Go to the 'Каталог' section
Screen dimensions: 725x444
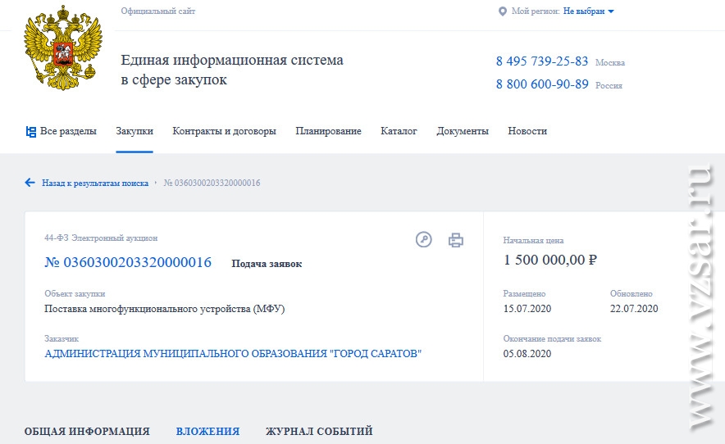(x=399, y=131)
